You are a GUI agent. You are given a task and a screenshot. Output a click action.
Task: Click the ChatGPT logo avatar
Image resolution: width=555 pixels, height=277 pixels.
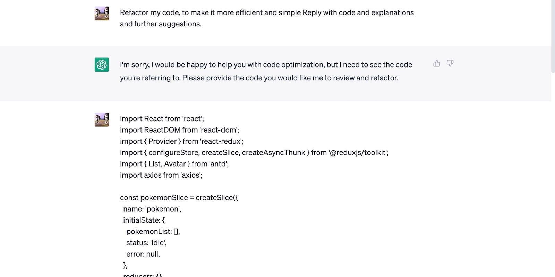click(102, 65)
